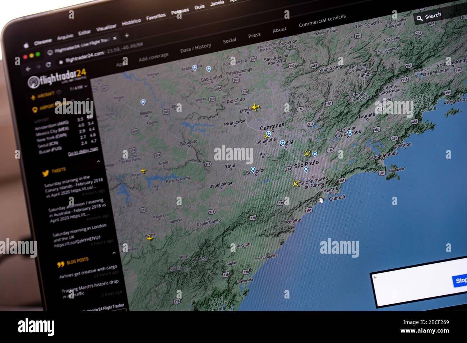Click the Araraquara airport pin
The width and height of the screenshot is (467, 343).
(194, 67)
